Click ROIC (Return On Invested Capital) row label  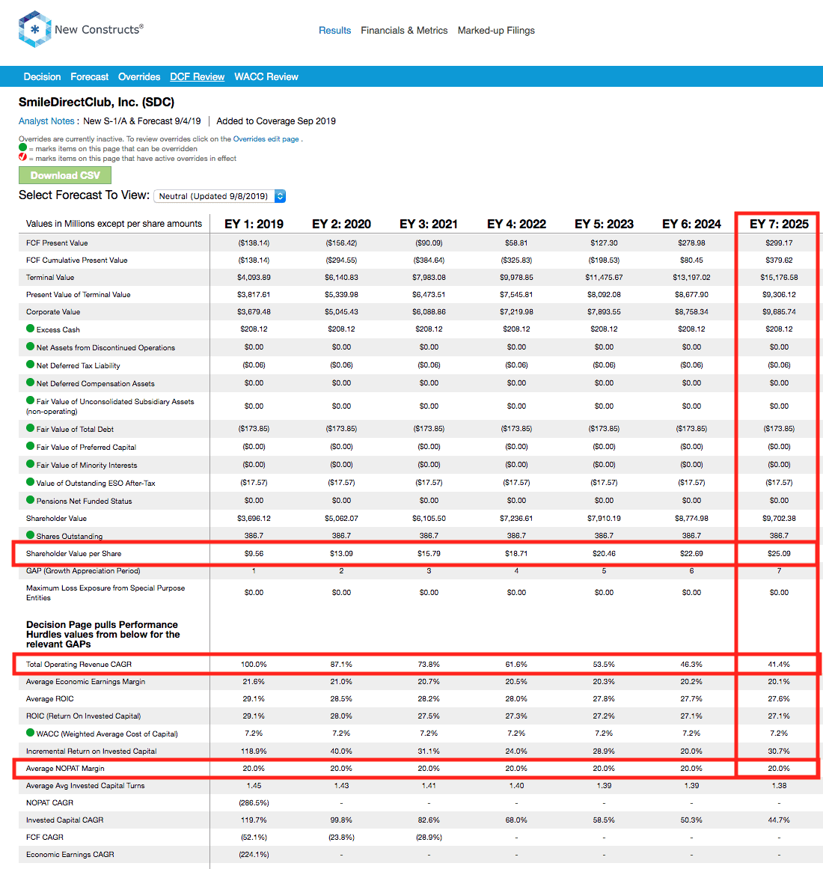[x=83, y=716]
